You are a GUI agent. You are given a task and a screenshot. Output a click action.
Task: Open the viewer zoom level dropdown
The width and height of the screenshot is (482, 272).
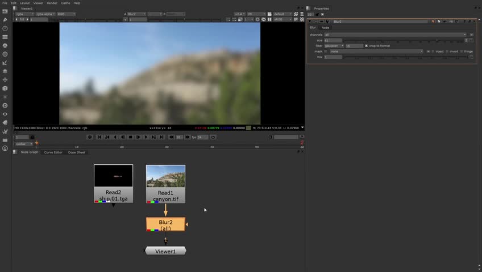pyautogui.click(x=240, y=14)
